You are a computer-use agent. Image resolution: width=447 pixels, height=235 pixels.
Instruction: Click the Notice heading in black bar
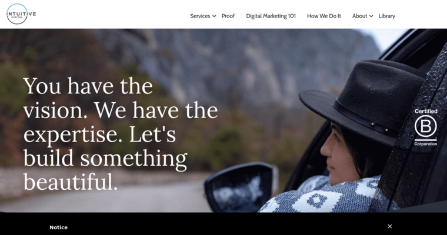[x=58, y=227]
